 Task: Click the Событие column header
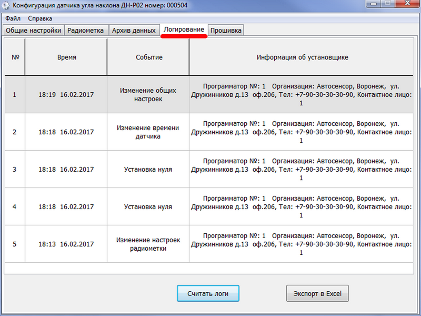tap(148, 57)
